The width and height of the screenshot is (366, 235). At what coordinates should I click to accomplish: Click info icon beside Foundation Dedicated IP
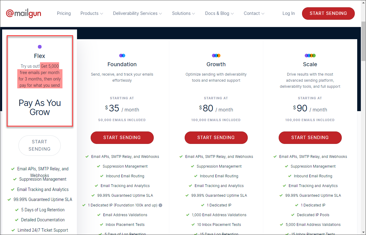(x=160, y=205)
